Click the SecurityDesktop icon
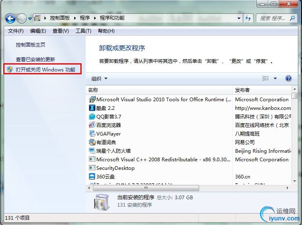The height and width of the screenshot is (225, 302). [x=92, y=168]
